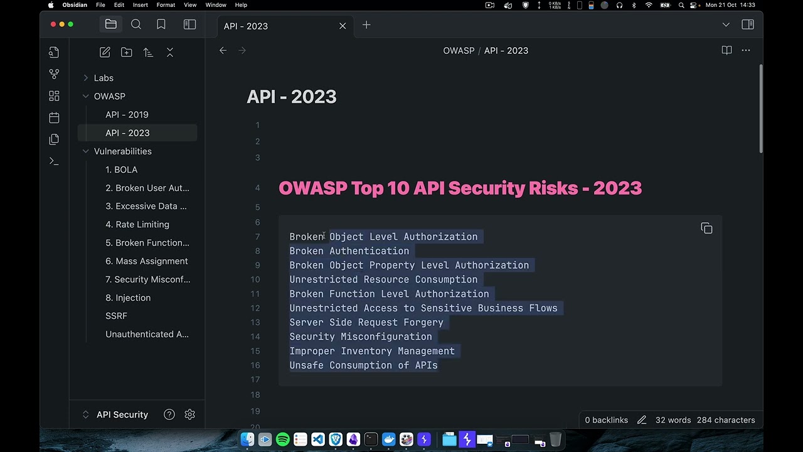This screenshot has height=452, width=803.
Task: Click the 32 words status count
Action: [x=673, y=420]
